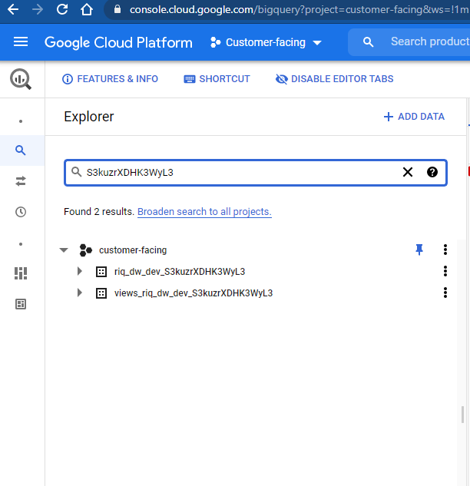
Task: Select views_riq_dw_dev_S3kuzrXDHK3WyL3 dataset
Action: tap(194, 293)
